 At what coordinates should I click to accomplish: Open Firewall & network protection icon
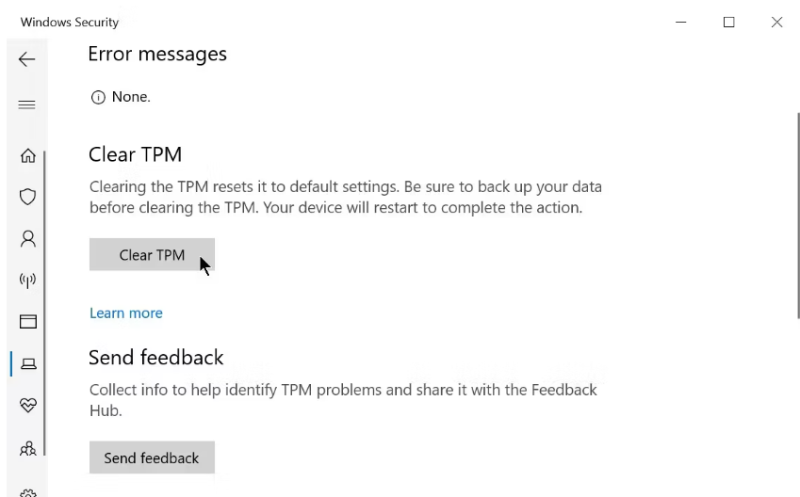point(28,280)
